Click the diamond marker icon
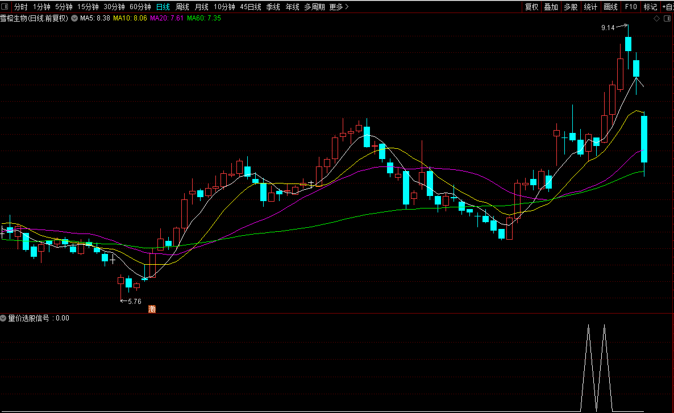This screenshot has height=413, width=674. pyautogui.click(x=656, y=19)
